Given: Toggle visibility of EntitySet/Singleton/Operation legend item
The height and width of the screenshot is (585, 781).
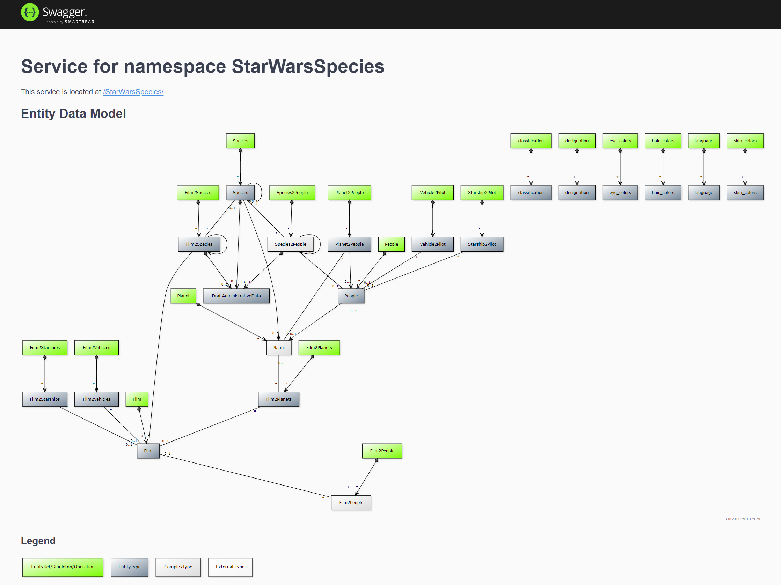Looking at the screenshot, I should pyautogui.click(x=61, y=559).
